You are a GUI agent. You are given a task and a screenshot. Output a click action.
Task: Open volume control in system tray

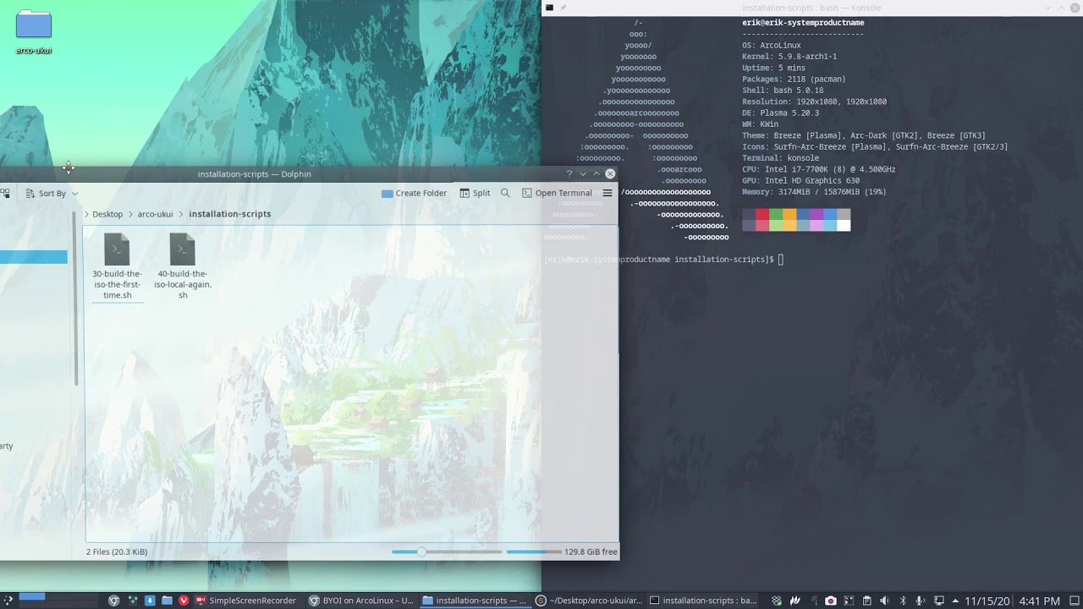coord(884,601)
